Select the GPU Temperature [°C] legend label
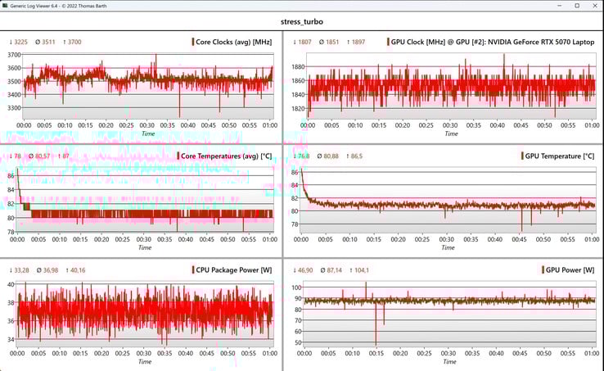The height and width of the screenshot is (371, 604). click(560, 156)
